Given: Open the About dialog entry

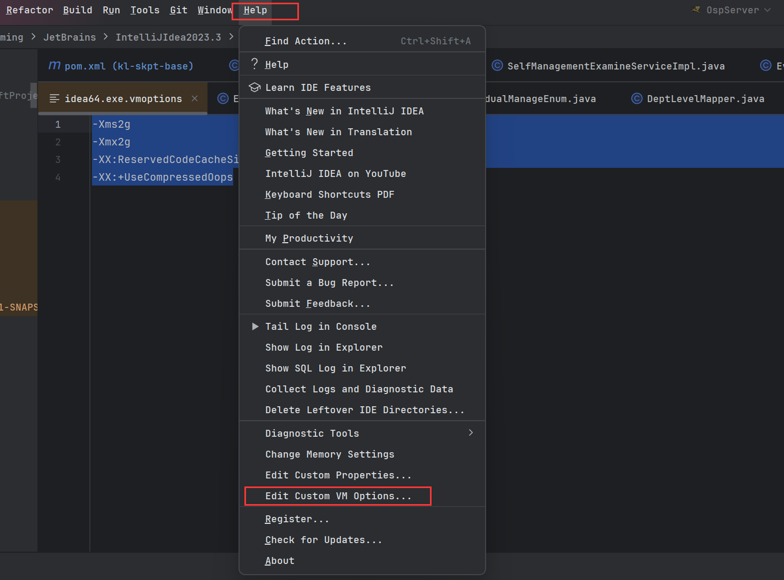Looking at the screenshot, I should tap(362, 561).
